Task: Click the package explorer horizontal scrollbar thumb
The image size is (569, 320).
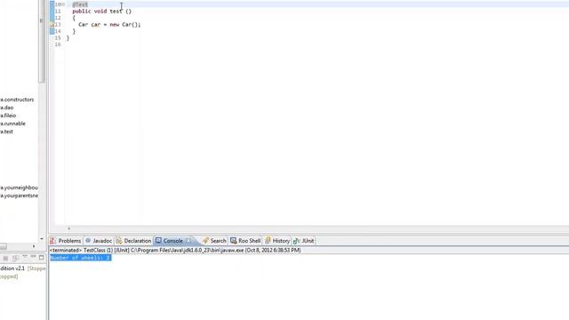Action: [4, 246]
